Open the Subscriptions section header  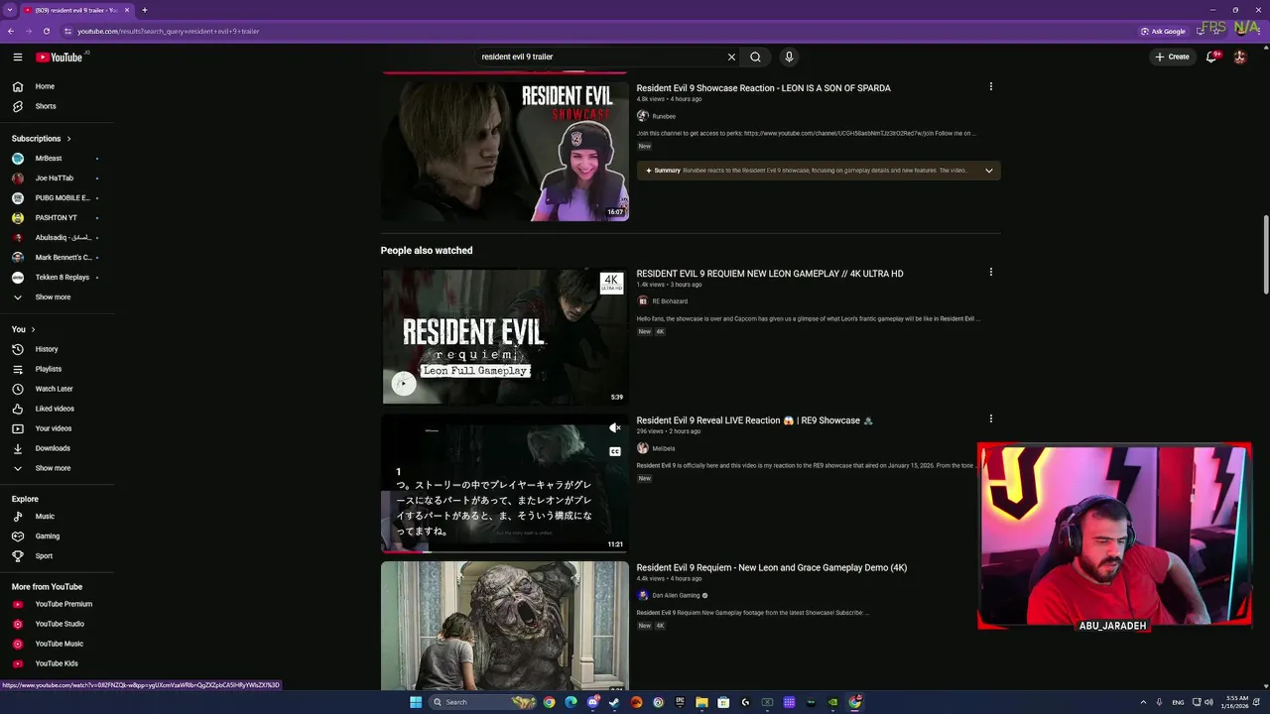42,139
